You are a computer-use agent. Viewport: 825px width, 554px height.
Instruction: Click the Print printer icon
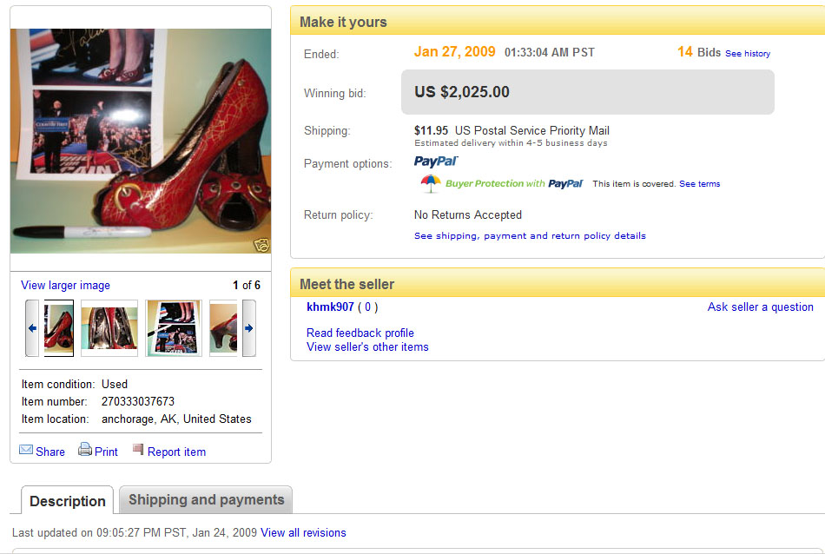85,449
